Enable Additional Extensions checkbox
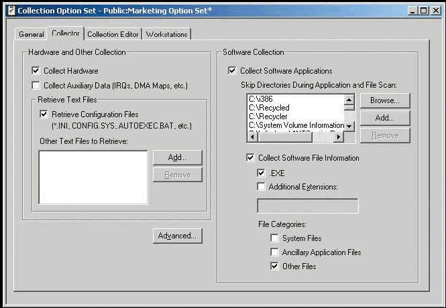446x308 pixels. coord(261,187)
